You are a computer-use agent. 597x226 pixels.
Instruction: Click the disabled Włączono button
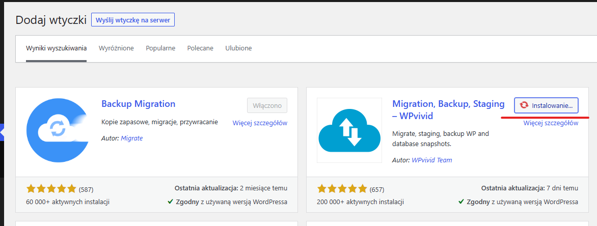[267, 105]
